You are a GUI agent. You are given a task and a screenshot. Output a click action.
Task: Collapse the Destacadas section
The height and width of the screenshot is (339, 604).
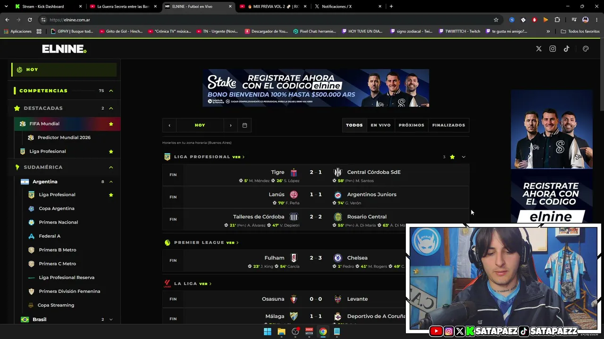point(111,108)
